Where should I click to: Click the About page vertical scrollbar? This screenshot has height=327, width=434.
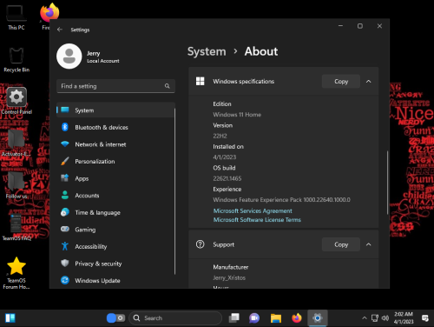click(387, 183)
